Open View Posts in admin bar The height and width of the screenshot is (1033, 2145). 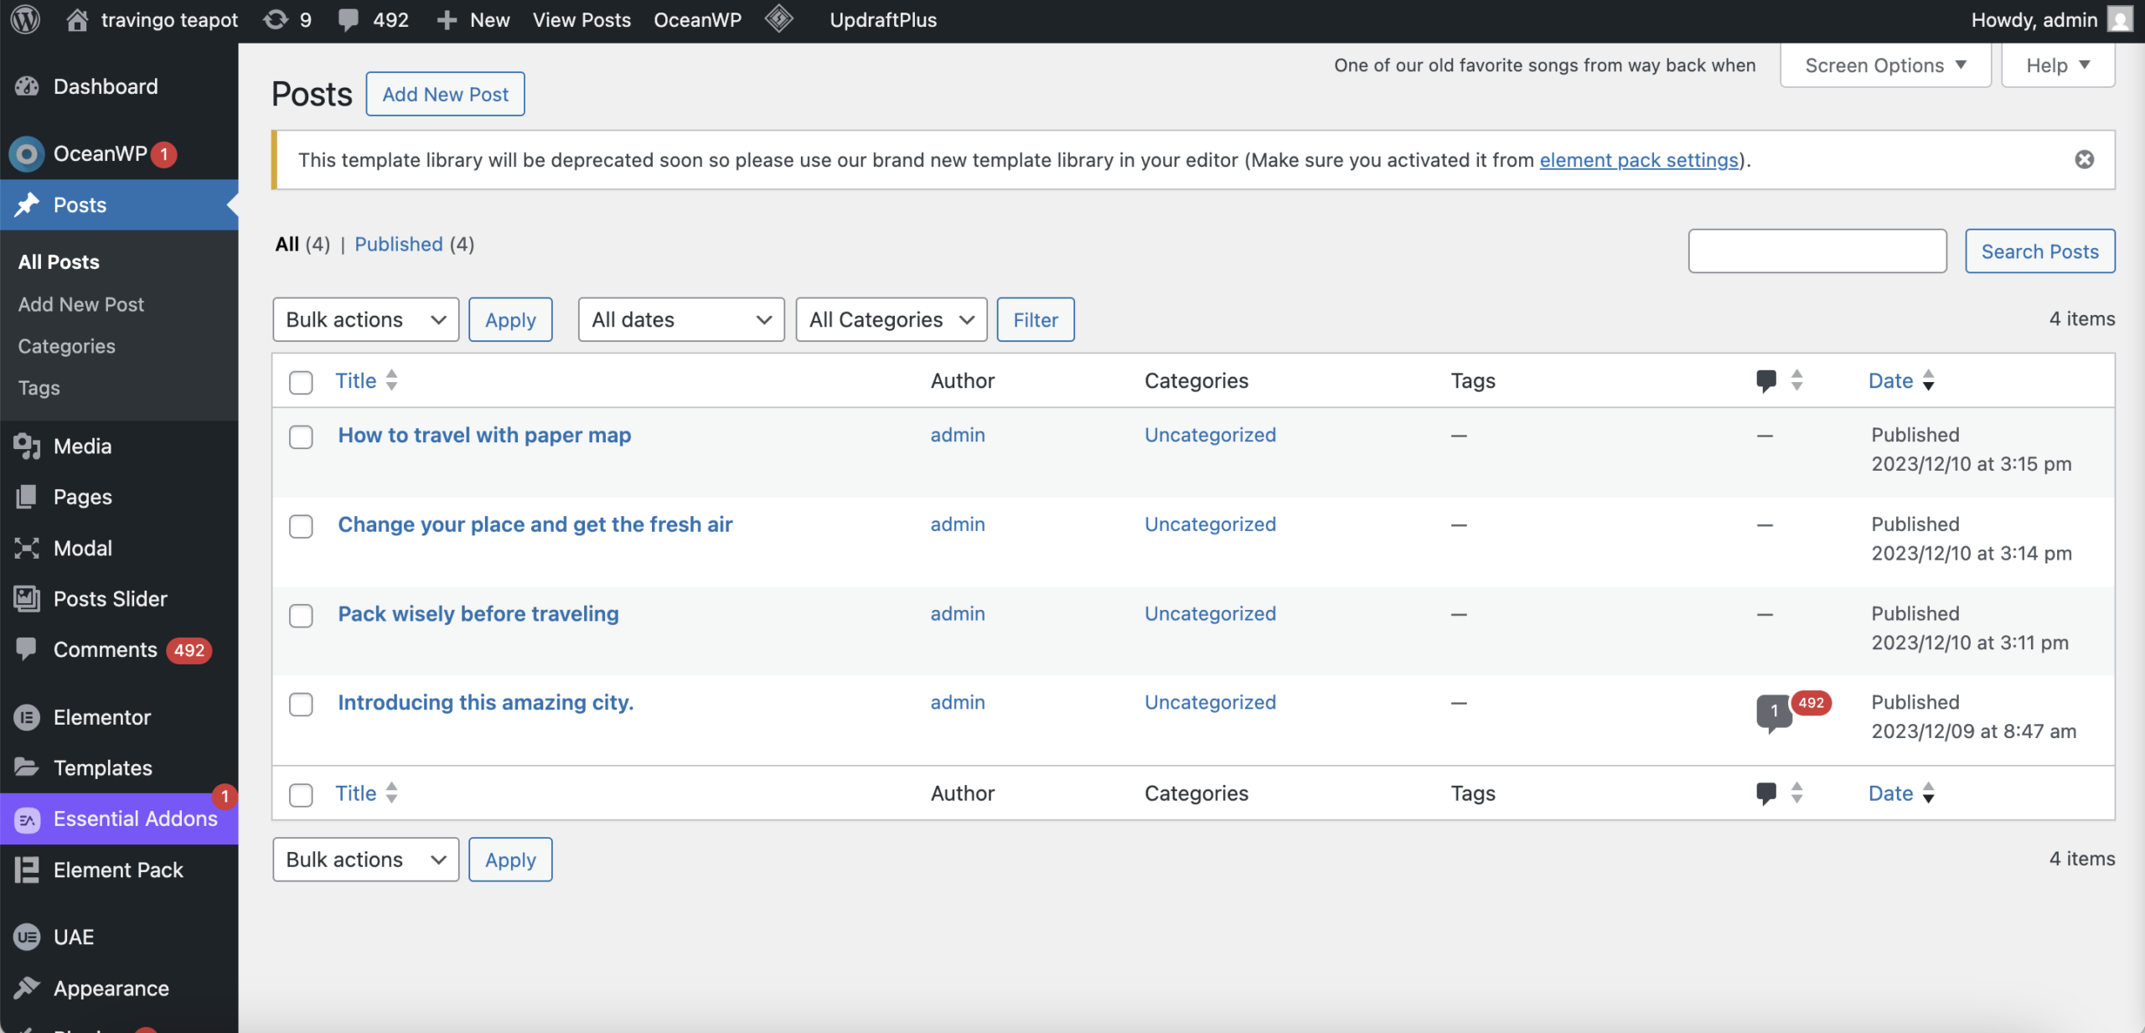coord(581,20)
